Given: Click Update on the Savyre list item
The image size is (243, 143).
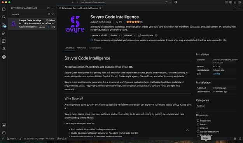Looking at the screenshot, I should [42, 27].
